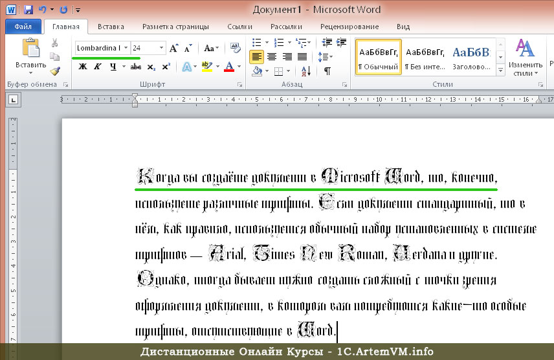This screenshot has width=554, height=360.
Task: Click the Cut scissors icon
Action: (55, 43)
